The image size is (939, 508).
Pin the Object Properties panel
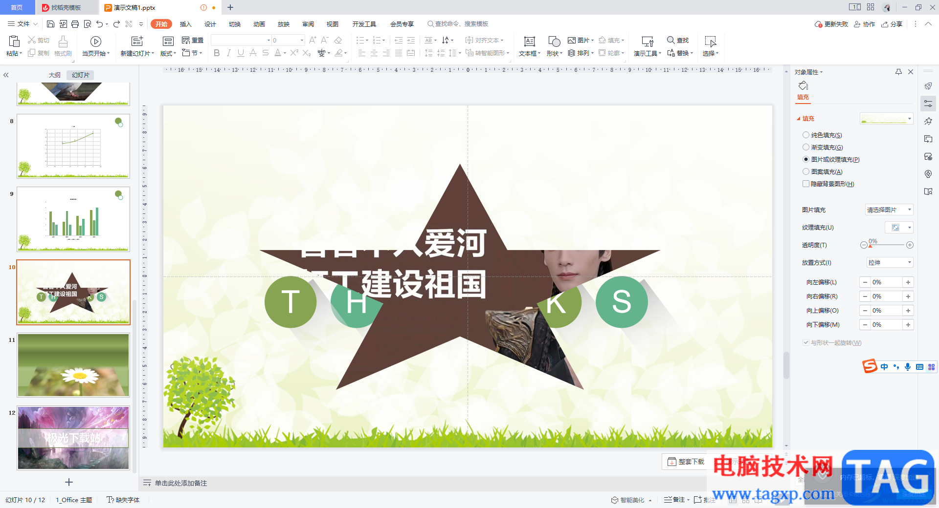click(x=898, y=72)
